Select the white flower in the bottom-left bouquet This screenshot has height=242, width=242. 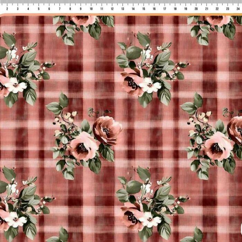pos(16,220)
